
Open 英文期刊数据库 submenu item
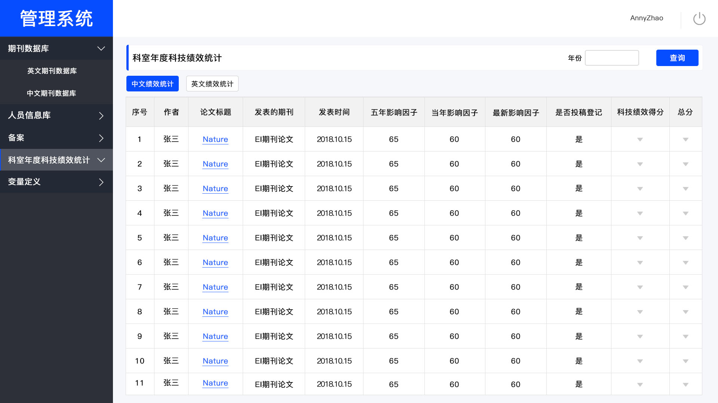click(x=52, y=71)
